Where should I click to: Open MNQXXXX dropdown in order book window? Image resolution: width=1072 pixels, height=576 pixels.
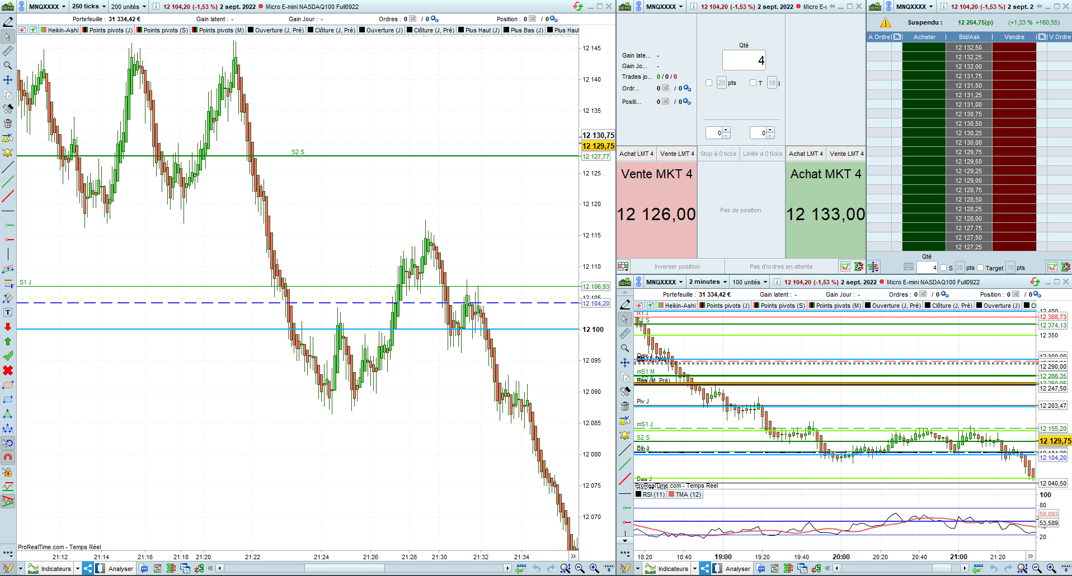click(x=915, y=7)
